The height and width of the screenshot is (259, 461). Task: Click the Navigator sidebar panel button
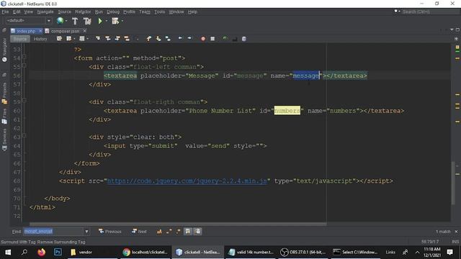[x=4, y=50]
